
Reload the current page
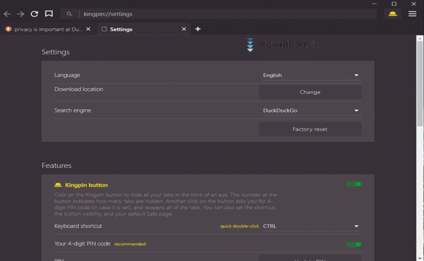point(35,13)
